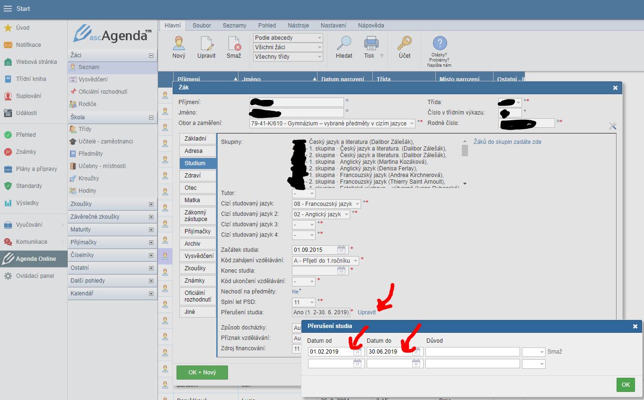Click the Upravit edit icon in toolbar

(x=206, y=44)
